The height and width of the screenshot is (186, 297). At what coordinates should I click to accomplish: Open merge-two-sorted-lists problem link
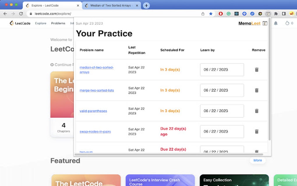(x=97, y=90)
